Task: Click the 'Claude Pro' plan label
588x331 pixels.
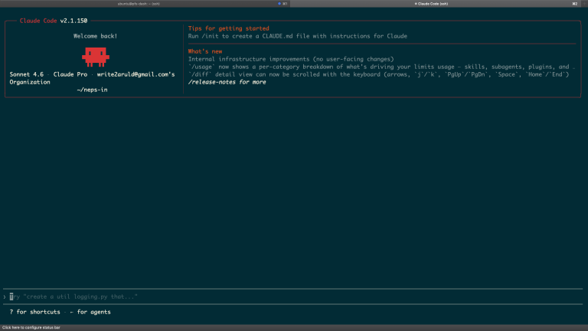Action: tap(70, 74)
